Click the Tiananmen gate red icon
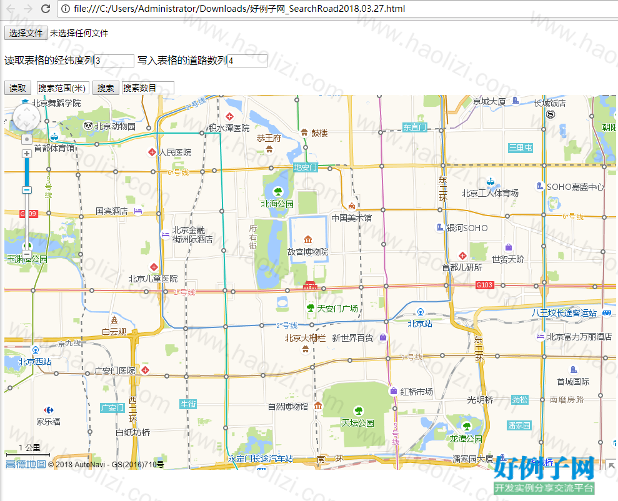The height and width of the screenshot is (501, 618). 310,285
